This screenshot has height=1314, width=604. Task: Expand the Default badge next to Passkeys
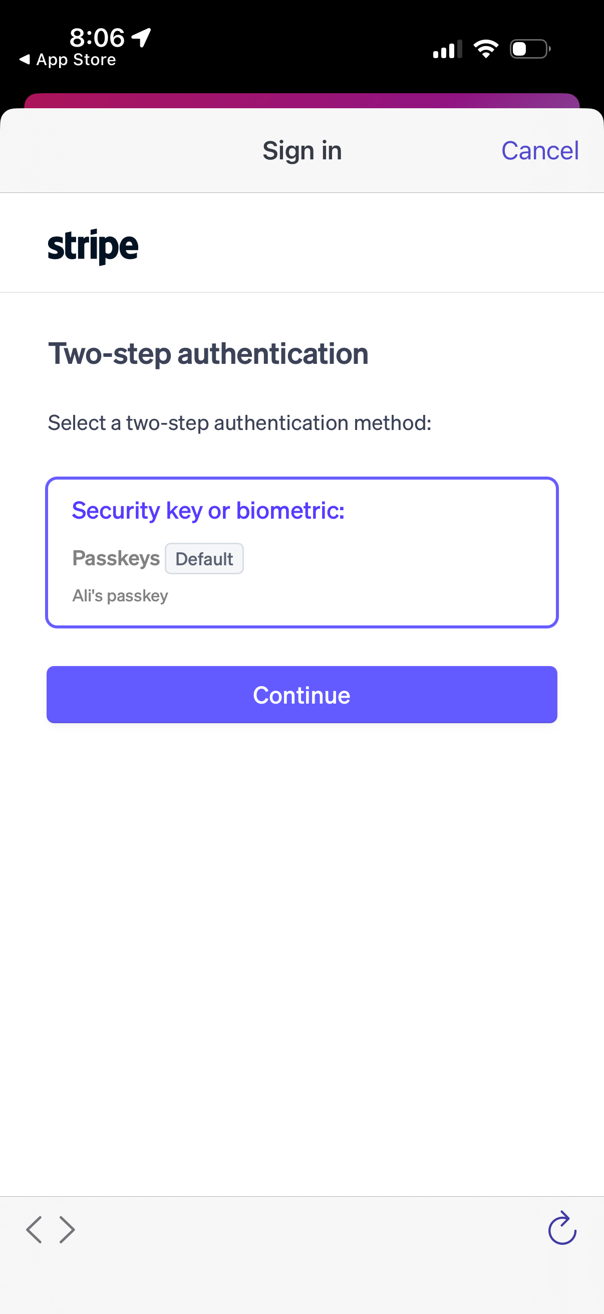[204, 559]
